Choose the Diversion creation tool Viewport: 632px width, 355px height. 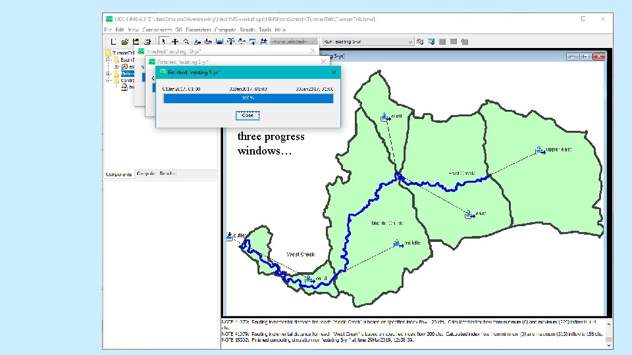point(242,41)
